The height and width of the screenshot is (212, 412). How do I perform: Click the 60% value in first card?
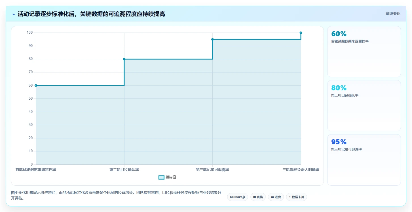pos(339,34)
